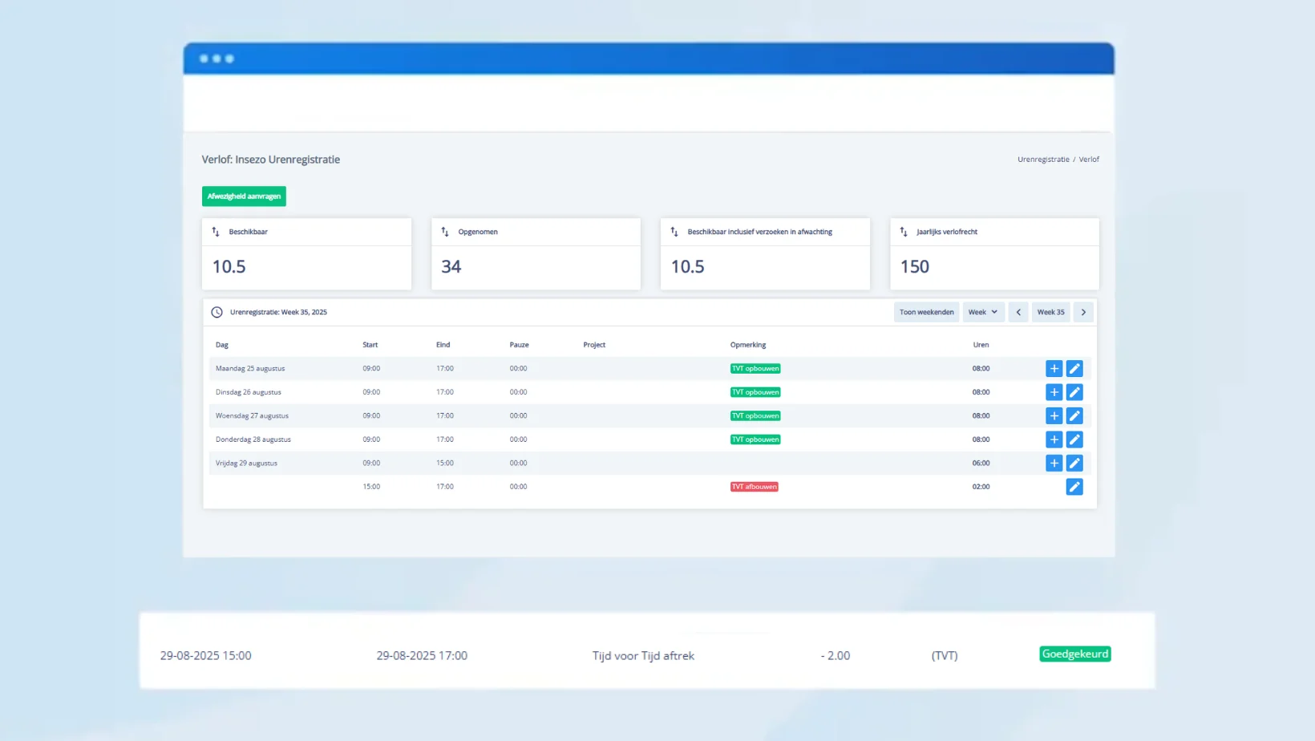
Task: Click the Pauze column header
Action: tap(519, 345)
